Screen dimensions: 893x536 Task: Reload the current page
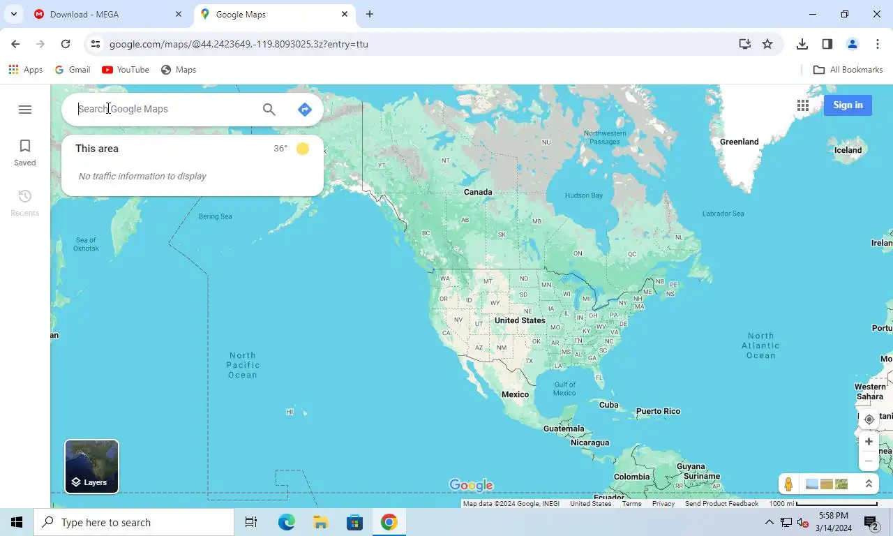coord(66,44)
